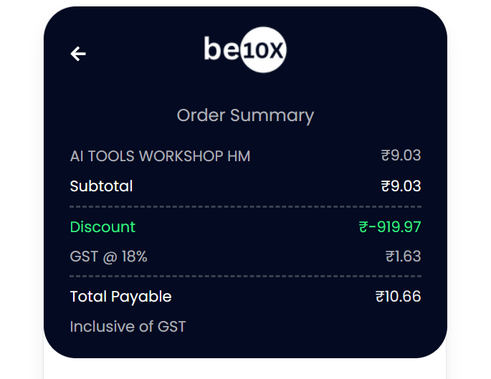491x379 pixels.
Task: Click the workshop item price ₹9.03
Action: (401, 155)
